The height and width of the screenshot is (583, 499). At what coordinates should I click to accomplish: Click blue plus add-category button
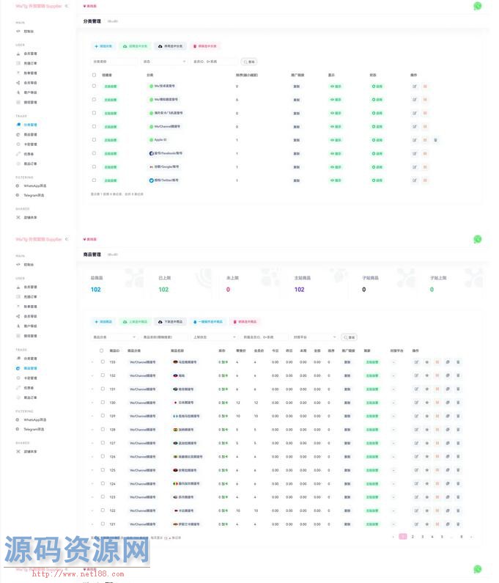103,46
